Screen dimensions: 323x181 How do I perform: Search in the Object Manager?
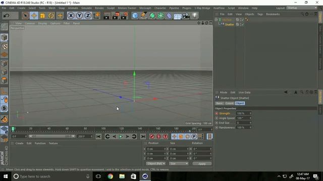[302, 14]
